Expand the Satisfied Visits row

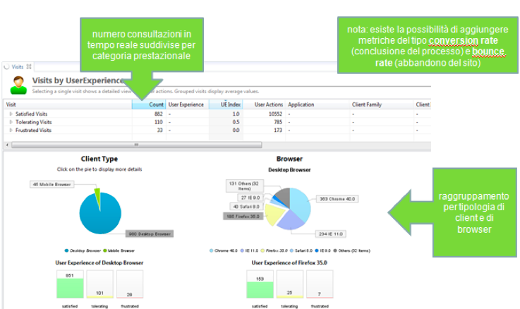click(x=11, y=114)
